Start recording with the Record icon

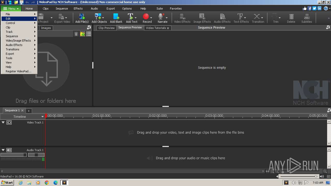click(x=146, y=17)
